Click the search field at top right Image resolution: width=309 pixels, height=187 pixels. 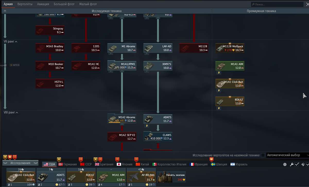tap(277, 4)
